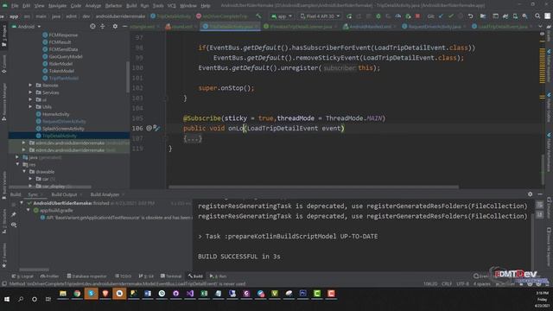Open Excel from the taskbar
Image resolution: width=553 pixels, height=311 pixels.
204,294
